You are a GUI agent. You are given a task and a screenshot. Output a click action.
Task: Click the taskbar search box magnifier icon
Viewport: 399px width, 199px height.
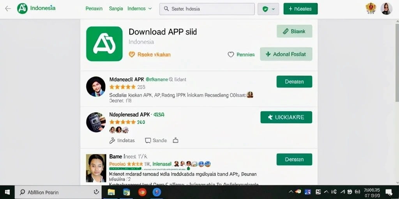(x=22, y=192)
